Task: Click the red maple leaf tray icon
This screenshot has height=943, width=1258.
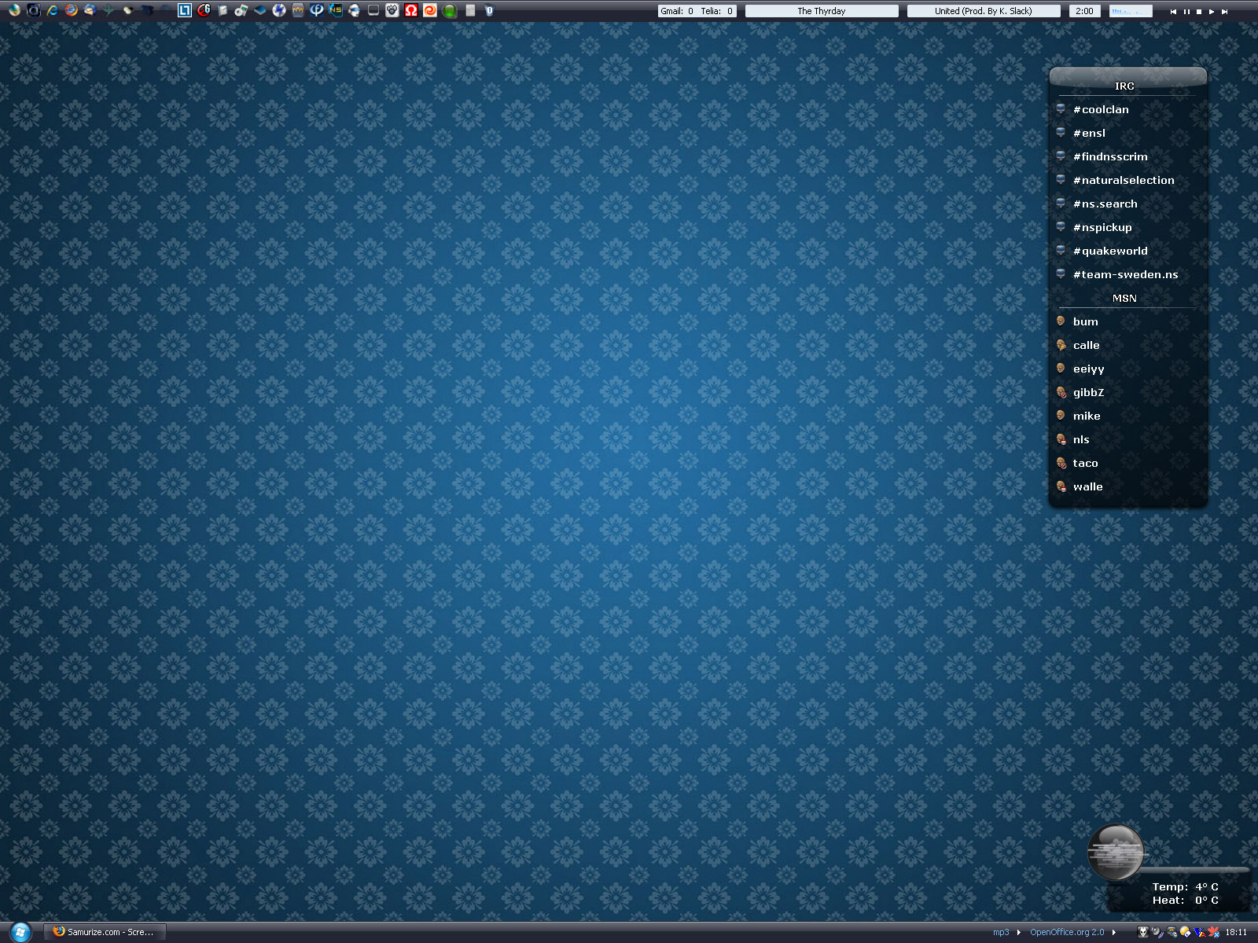Action: (1213, 932)
